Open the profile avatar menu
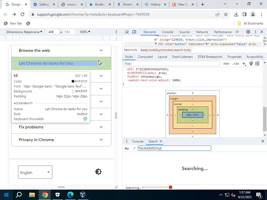267x200 pixels. pyautogui.click(x=253, y=15)
